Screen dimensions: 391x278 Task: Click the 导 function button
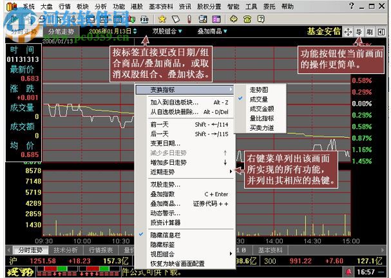coord(359,32)
